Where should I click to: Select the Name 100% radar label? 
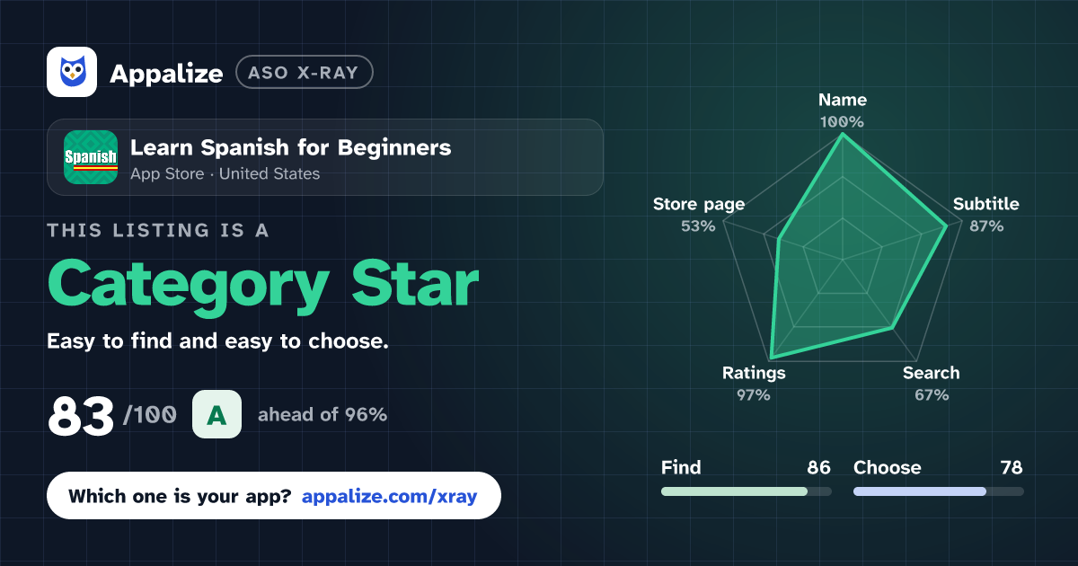coord(842,111)
